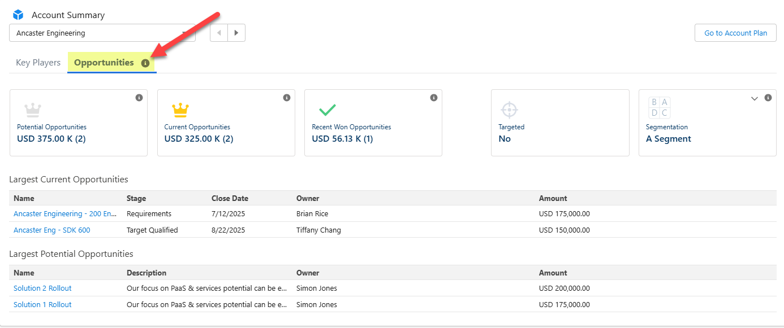Image resolution: width=784 pixels, height=328 pixels.
Task: Click the Amount column header in Current Opportunities
Action: tap(553, 198)
